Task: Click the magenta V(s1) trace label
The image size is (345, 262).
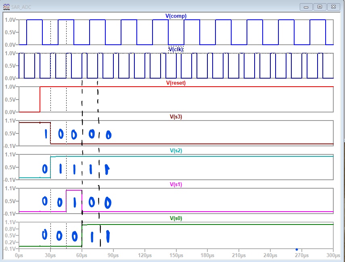Action: pos(176,185)
